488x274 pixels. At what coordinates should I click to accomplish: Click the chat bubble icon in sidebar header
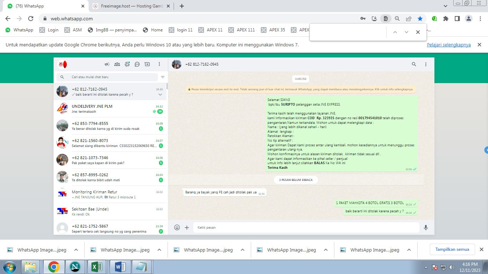tap(137, 64)
